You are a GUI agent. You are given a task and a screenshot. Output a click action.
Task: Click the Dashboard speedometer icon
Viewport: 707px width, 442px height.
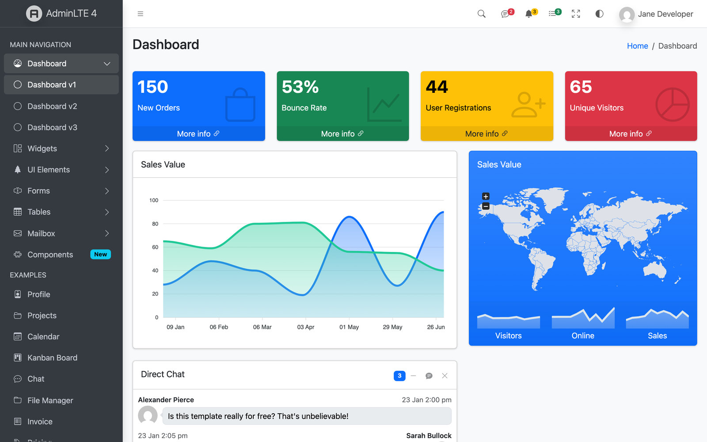pos(18,64)
